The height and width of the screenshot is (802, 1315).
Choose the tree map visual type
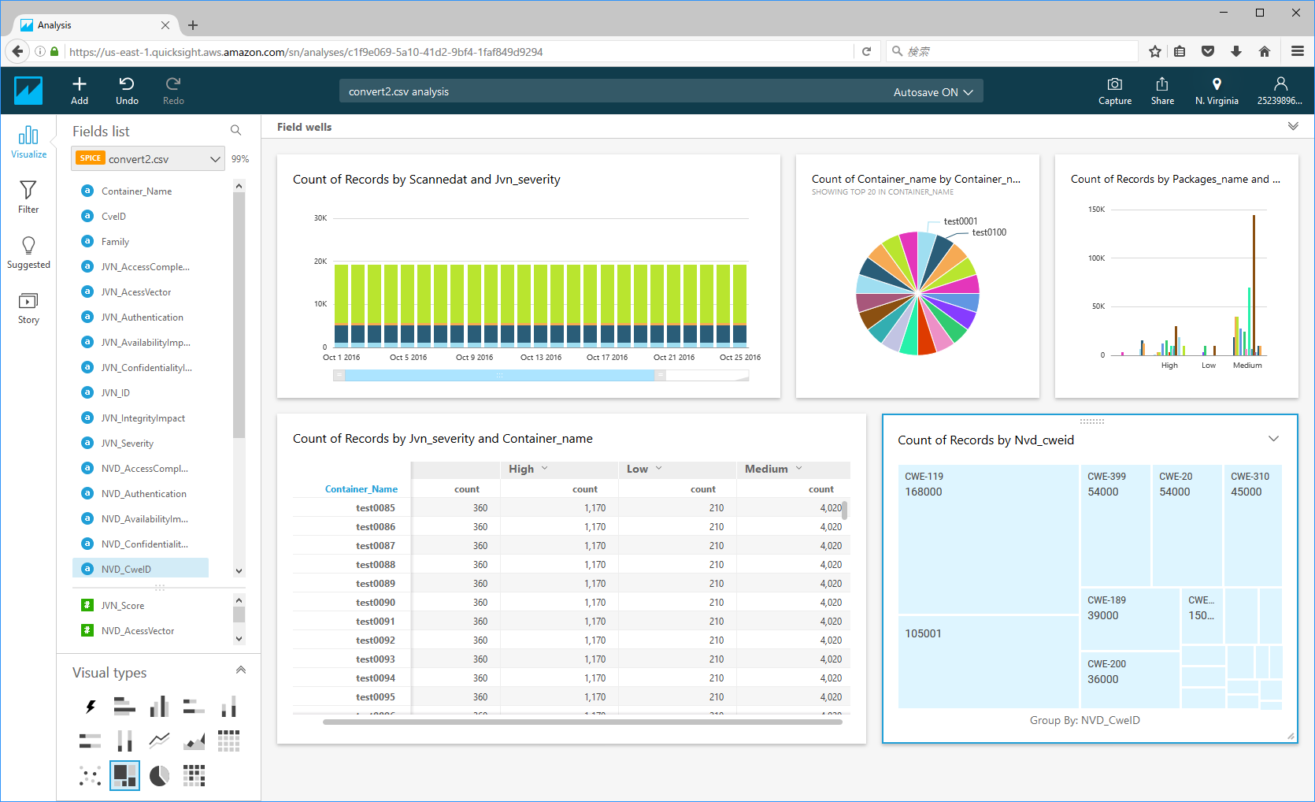(124, 775)
